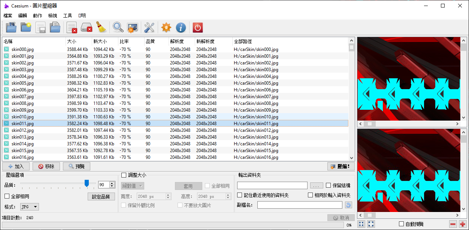Sort by the 比率 column header

pos(131,41)
